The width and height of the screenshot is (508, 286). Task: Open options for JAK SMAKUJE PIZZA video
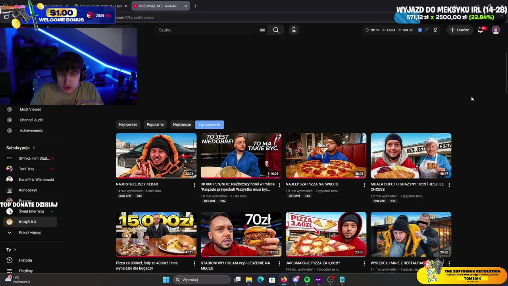(x=364, y=263)
